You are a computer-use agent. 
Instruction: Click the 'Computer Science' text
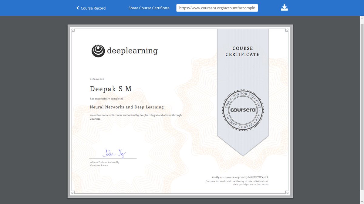pos(99,165)
